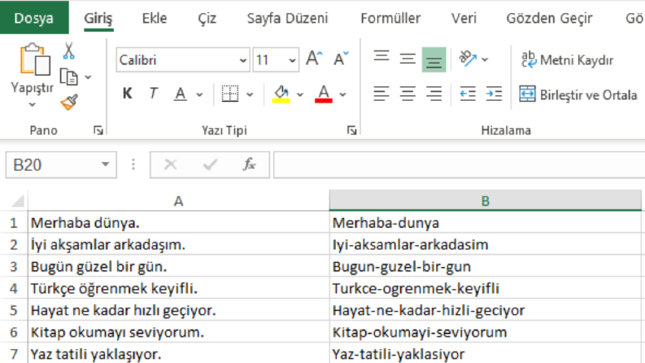The height and width of the screenshot is (363, 645).
Task: Open the font size 11 dropdown
Action: tap(292, 60)
